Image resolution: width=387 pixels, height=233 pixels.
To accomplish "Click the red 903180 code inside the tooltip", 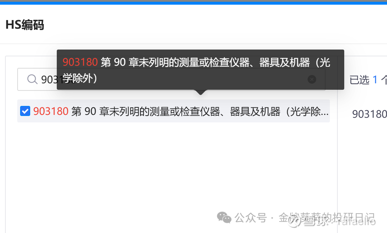I will click(x=80, y=62).
